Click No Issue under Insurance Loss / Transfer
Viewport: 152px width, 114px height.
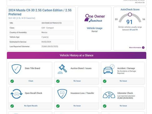pyautogui.click(x=77, y=106)
